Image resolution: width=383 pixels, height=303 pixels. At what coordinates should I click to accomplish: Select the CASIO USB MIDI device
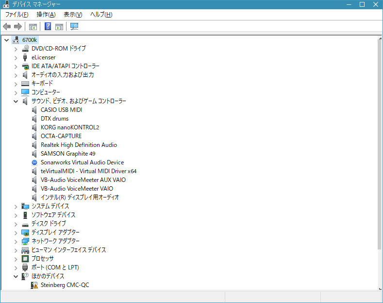coord(61,110)
